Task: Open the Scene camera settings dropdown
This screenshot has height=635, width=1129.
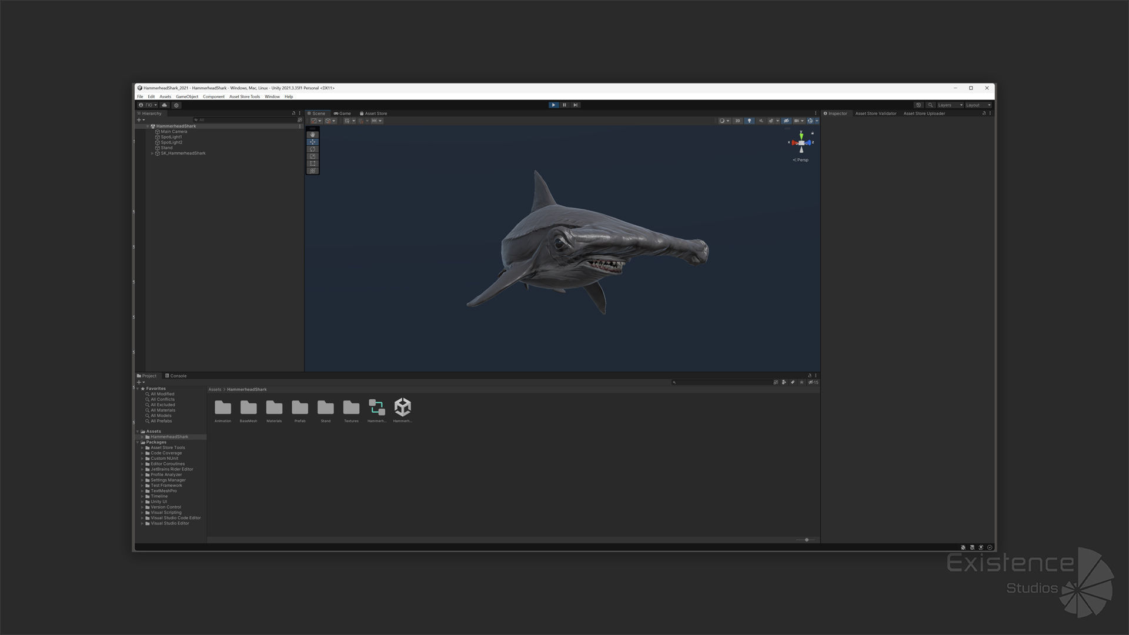Action: (799, 121)
